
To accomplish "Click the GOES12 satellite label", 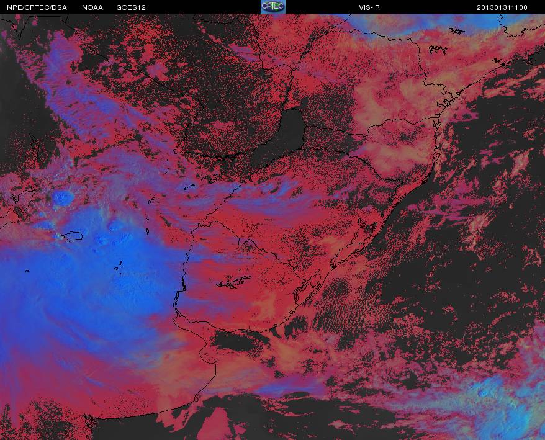I will click(x=131, y=7).
